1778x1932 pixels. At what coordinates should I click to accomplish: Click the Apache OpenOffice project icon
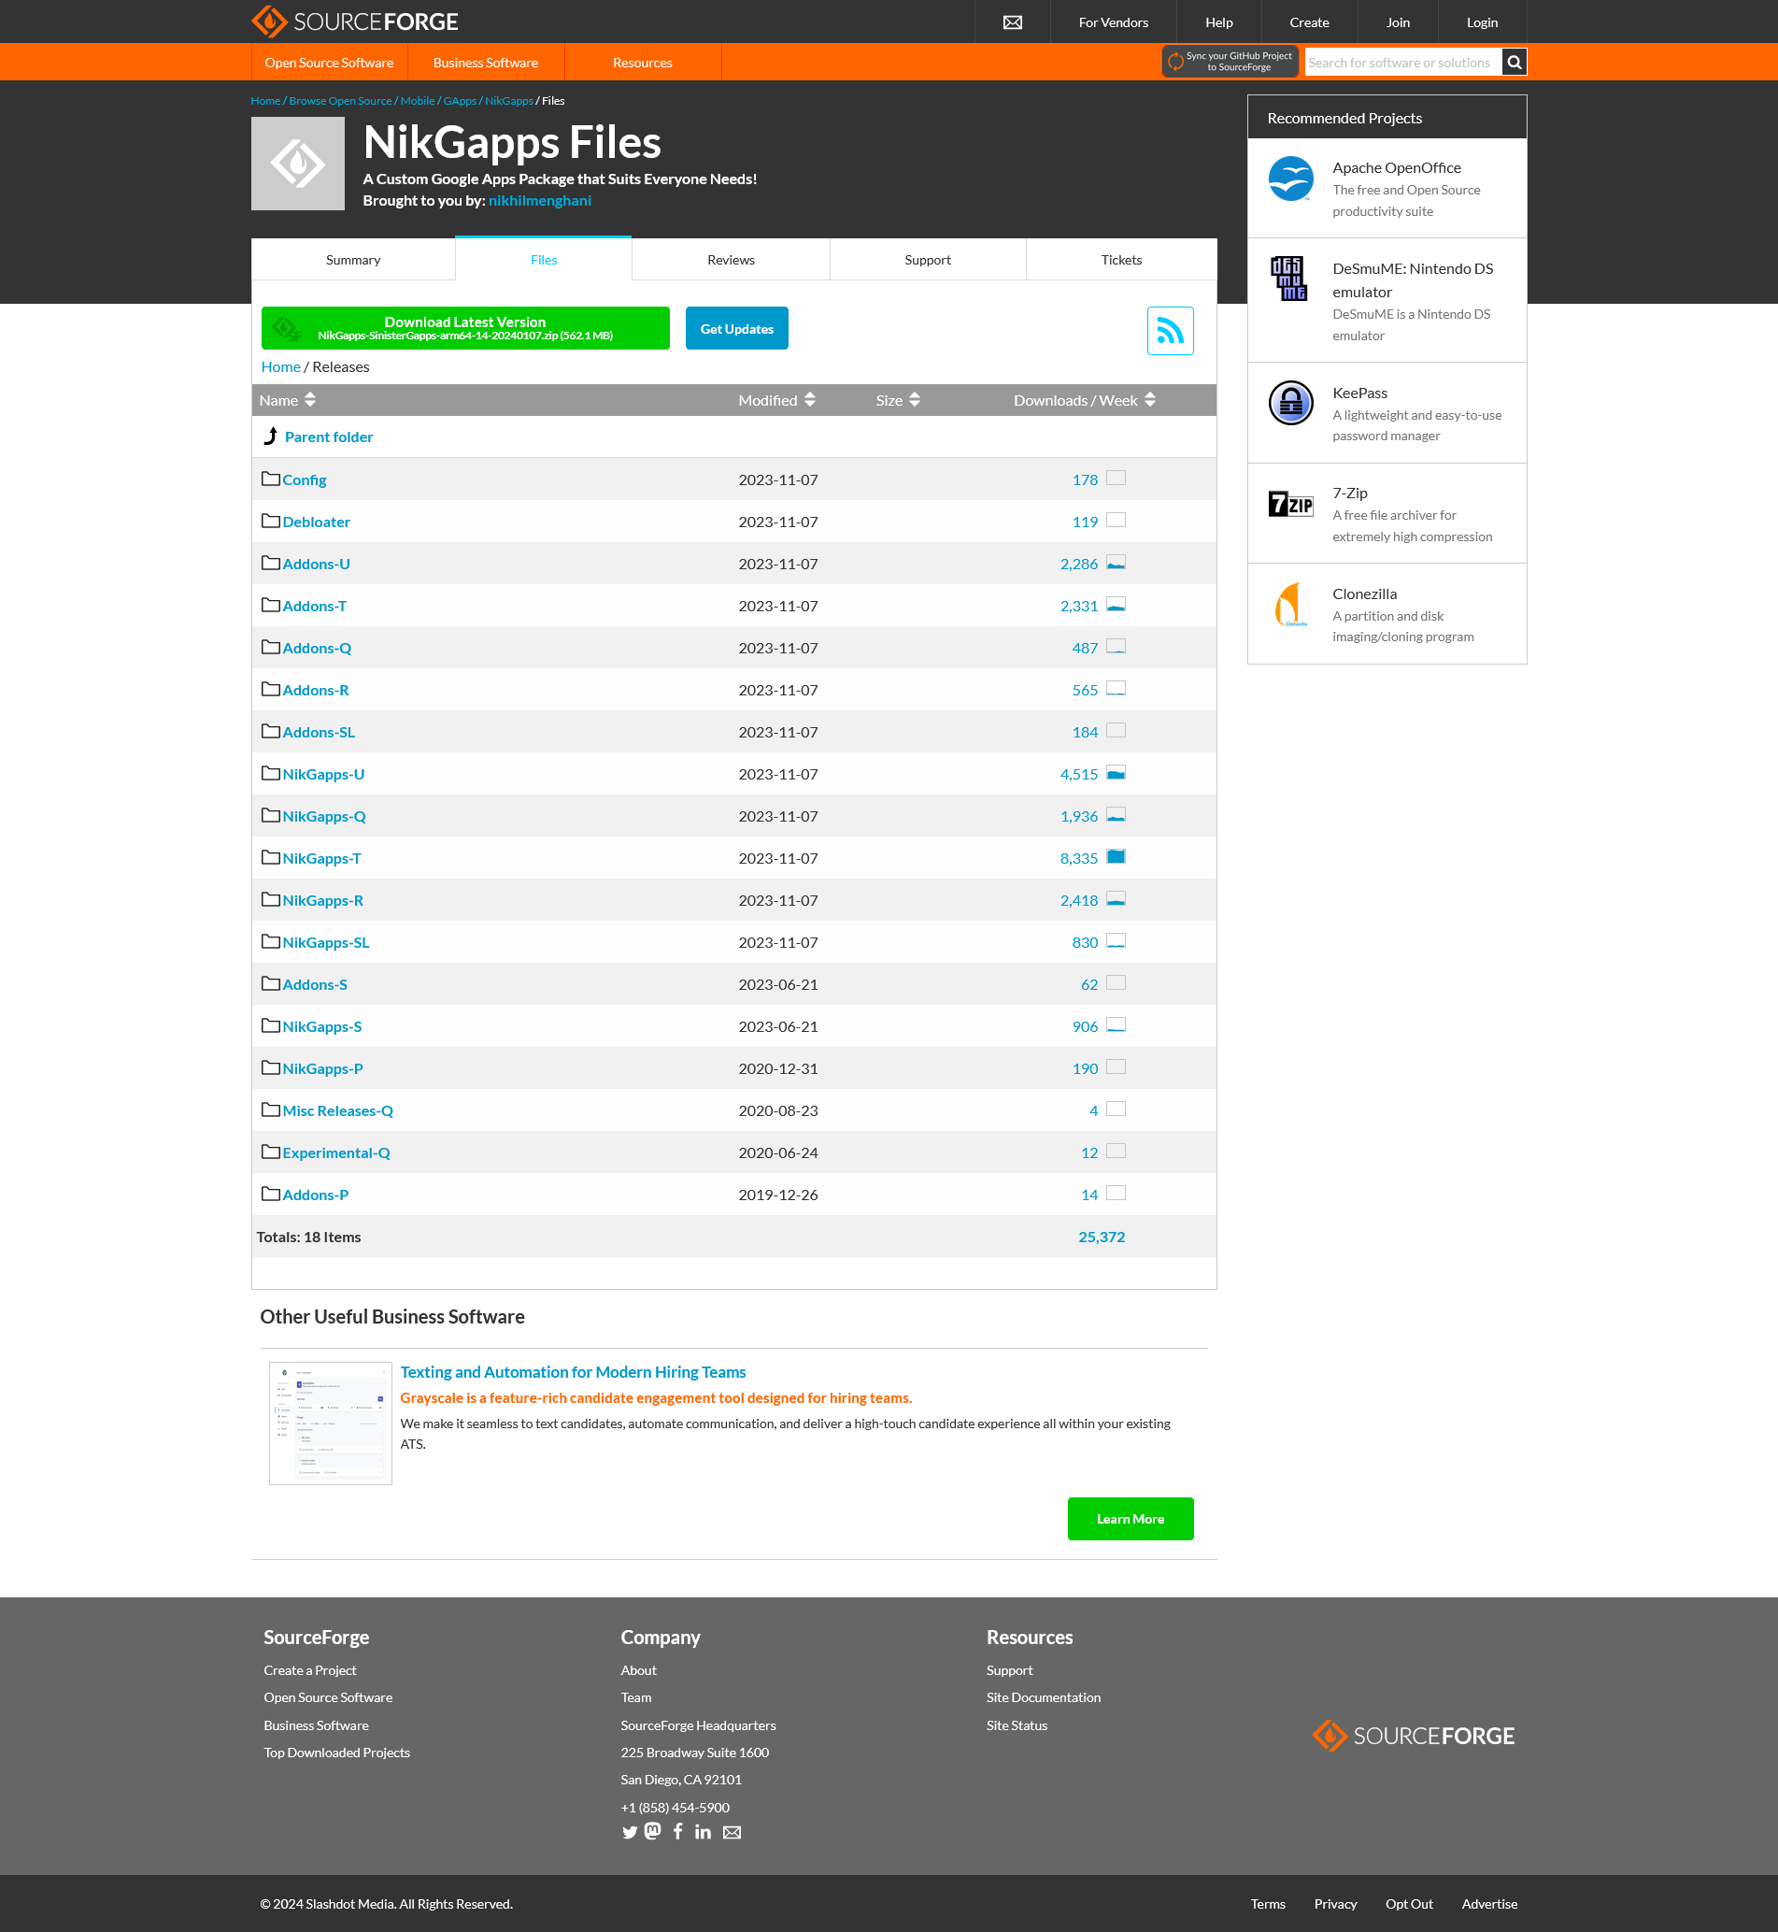point(1290,179)
